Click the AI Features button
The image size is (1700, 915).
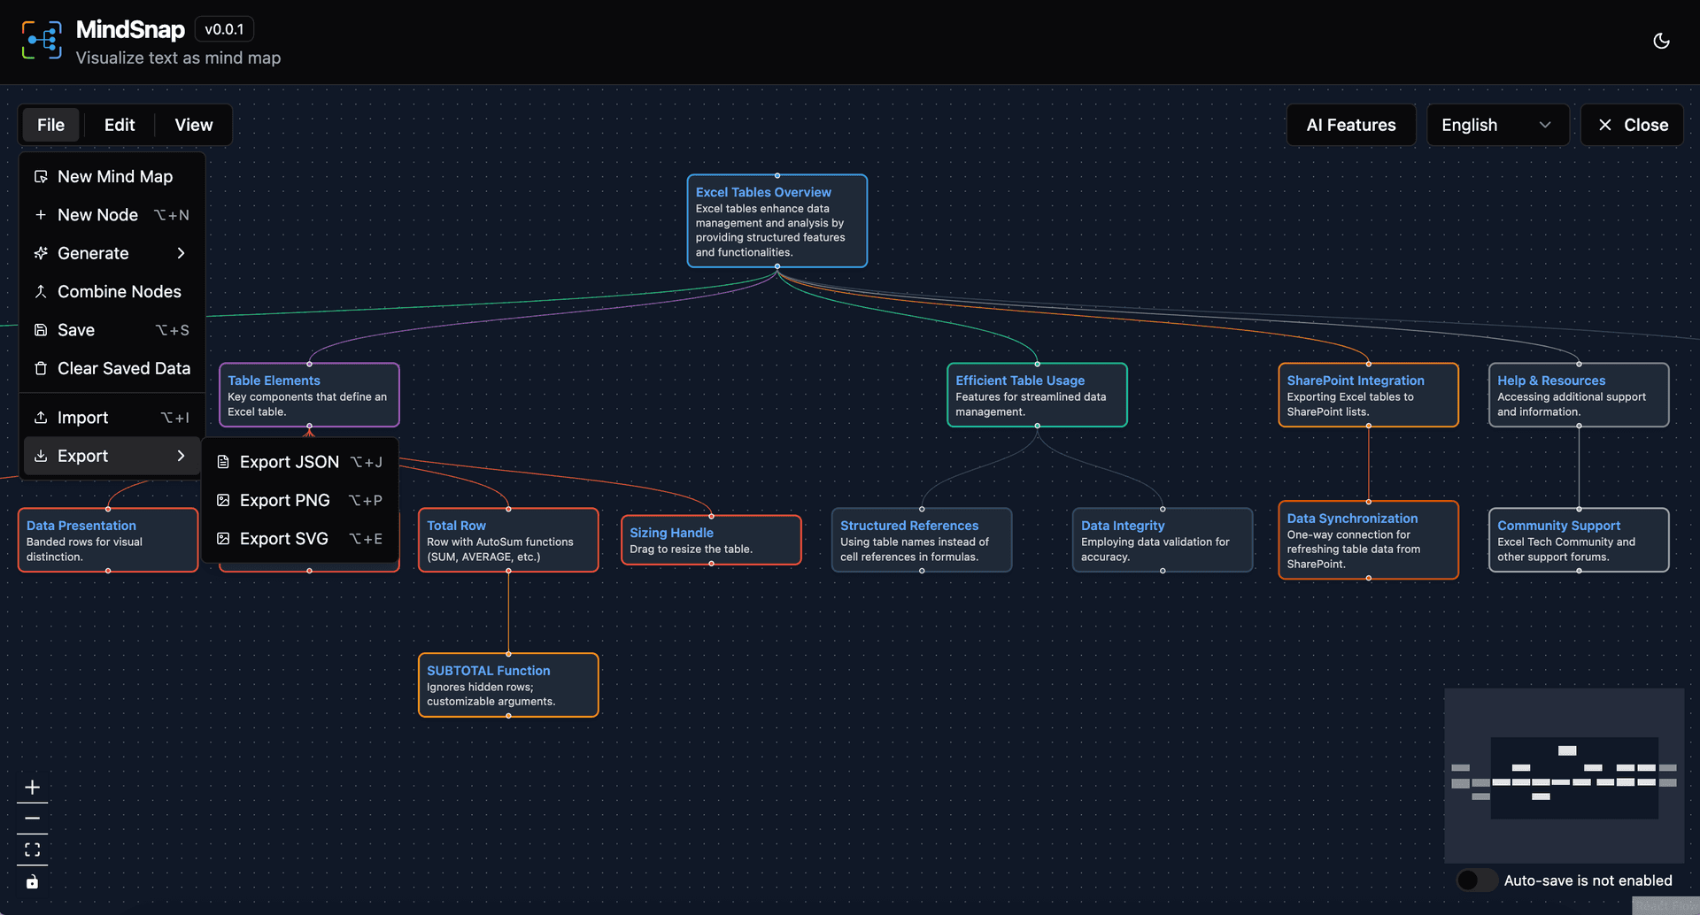tap(1350, 125)
